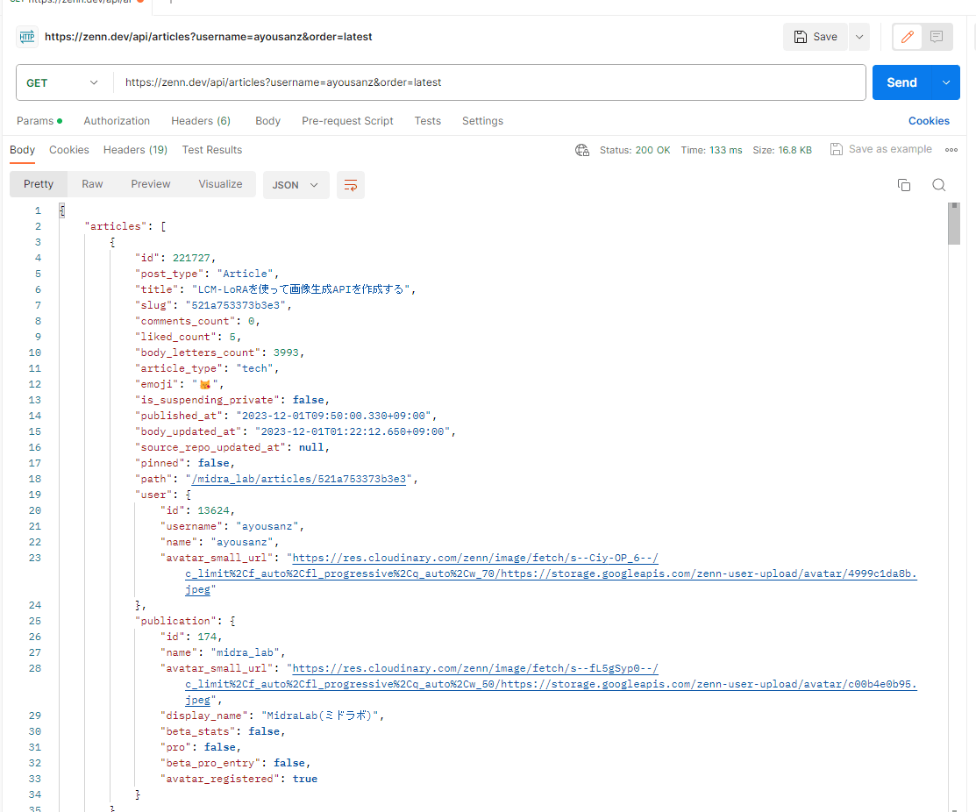This screenshot has height=812, width=976.
Task: Select the Visualize view
Action: click(220, 184)
